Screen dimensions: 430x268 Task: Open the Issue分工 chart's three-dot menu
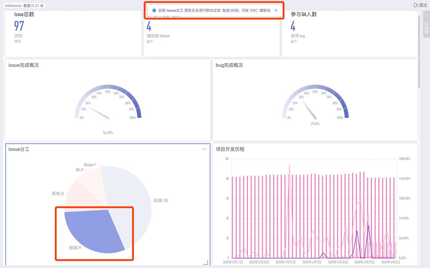tap(204, 149)
